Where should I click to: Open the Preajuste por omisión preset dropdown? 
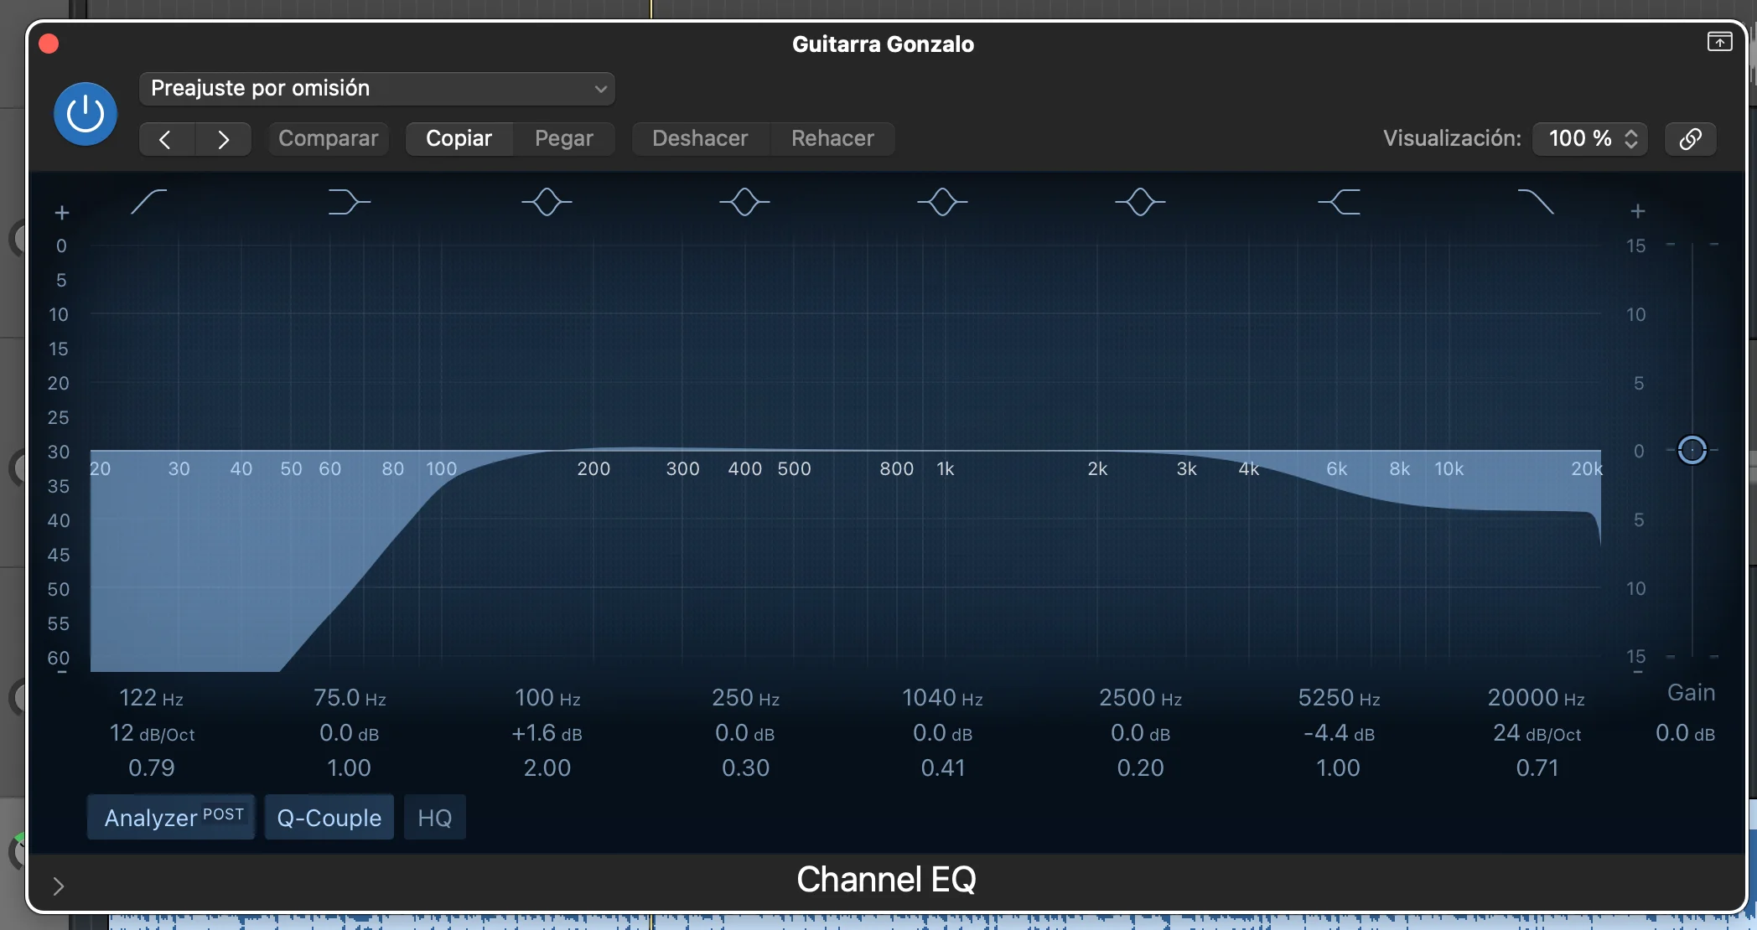click(x=377, y=89)
